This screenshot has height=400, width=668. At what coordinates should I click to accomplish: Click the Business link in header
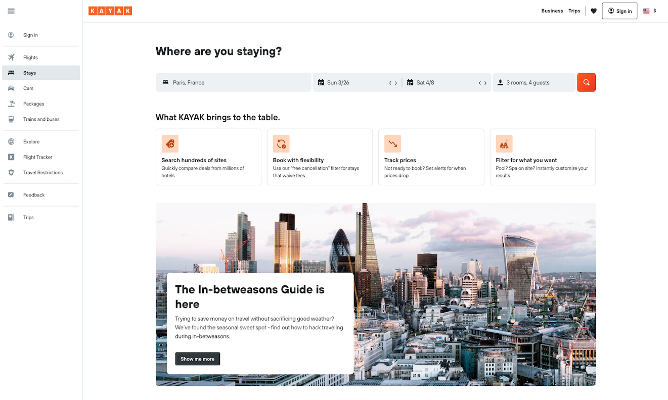[552, 11]
